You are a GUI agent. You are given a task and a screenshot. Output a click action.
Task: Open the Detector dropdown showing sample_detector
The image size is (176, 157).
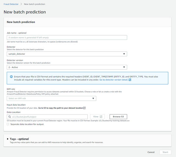[67, 54]
